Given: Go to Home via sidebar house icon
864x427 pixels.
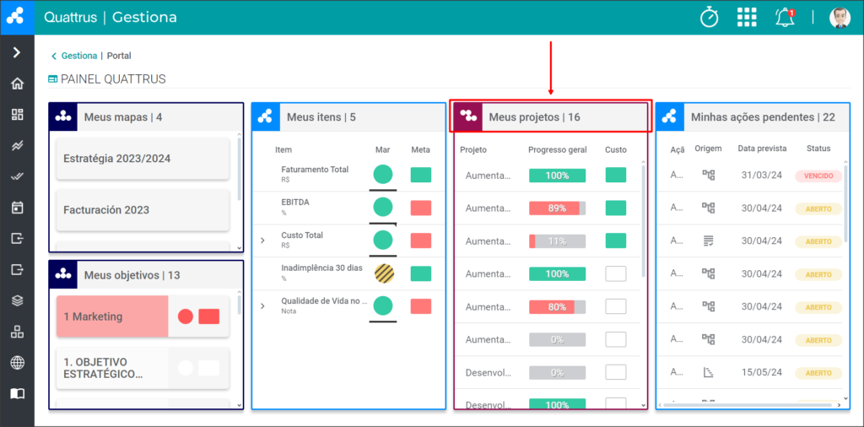Looking at the screenshot, I should pos(17,84).
